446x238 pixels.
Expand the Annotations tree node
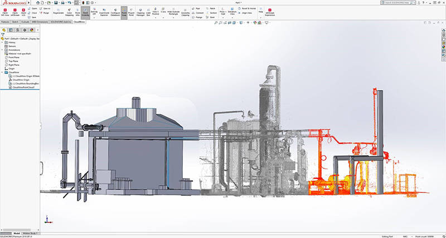2,50
